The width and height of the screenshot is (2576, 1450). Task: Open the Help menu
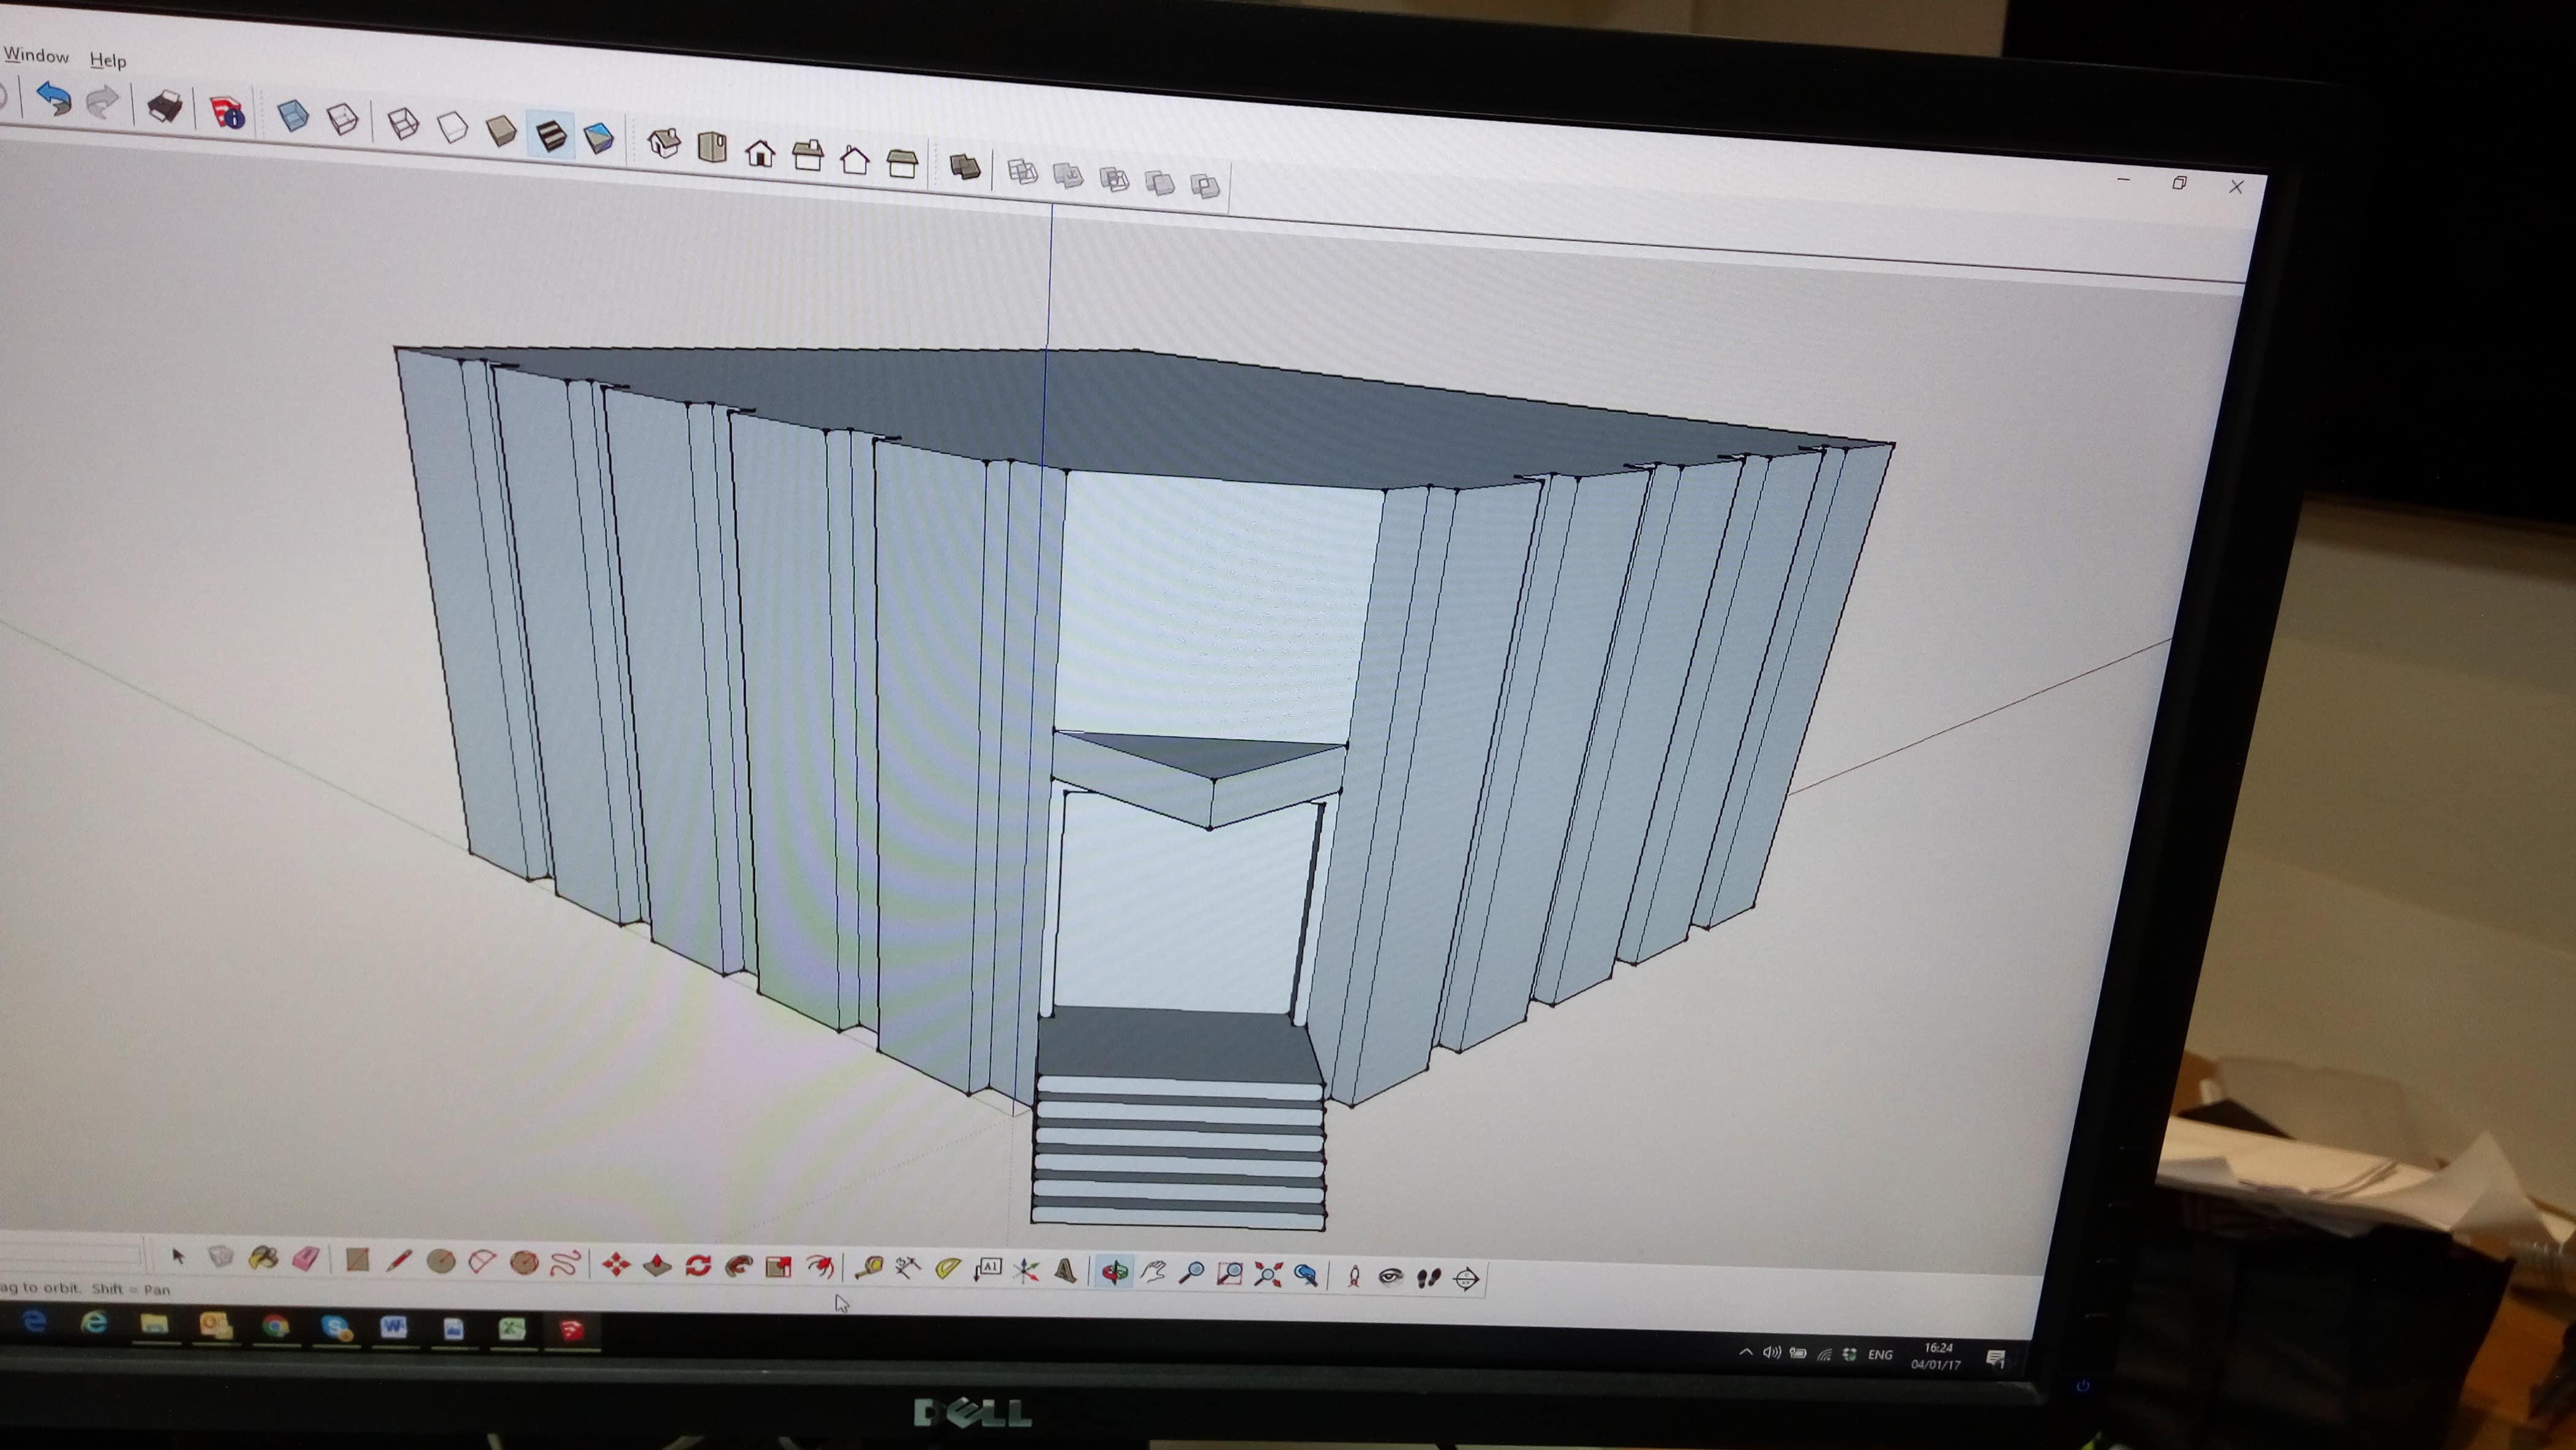[108, 60]
